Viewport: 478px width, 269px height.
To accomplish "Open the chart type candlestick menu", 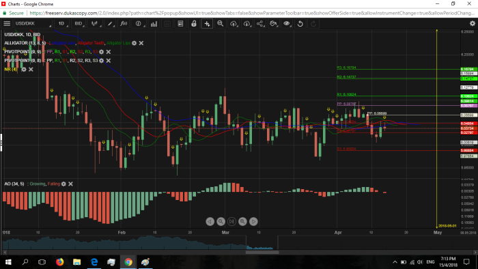I will click(x=96, y=23).
